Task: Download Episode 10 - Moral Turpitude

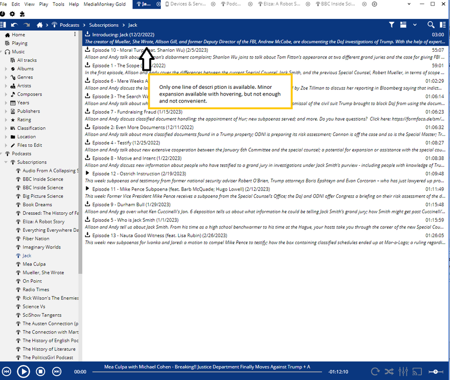Action: [x=88, y=49]
